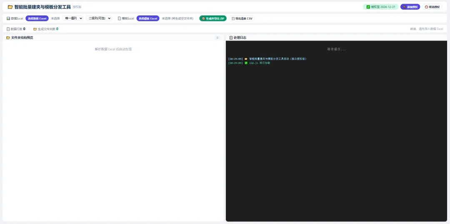This screenshot has height=224, width=450.
Task: Click the spreadsheet icon next to 数据Excel
Action: pos(8,18)
